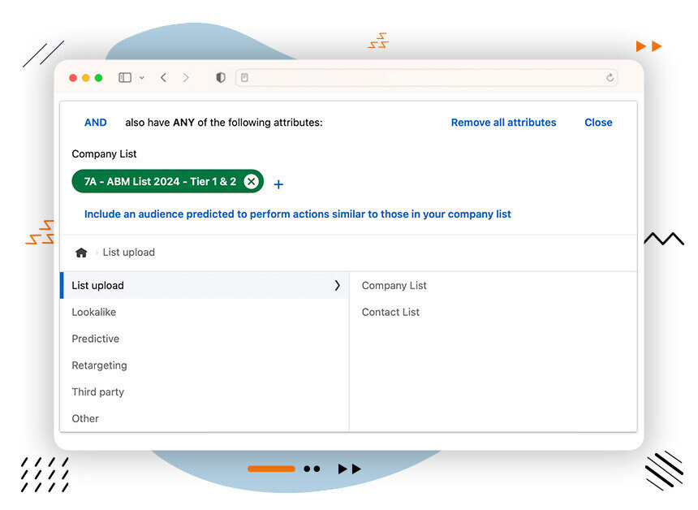Select the Lookalike category

click(94, 313)
